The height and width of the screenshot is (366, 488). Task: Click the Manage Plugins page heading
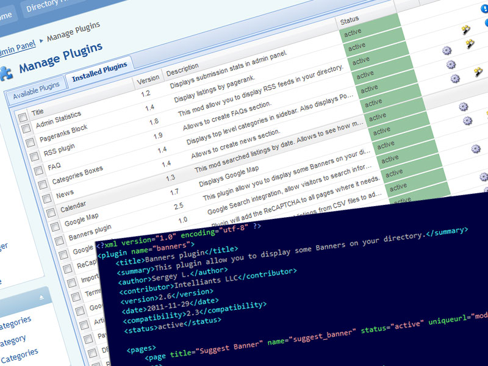[x=60, y=58]
